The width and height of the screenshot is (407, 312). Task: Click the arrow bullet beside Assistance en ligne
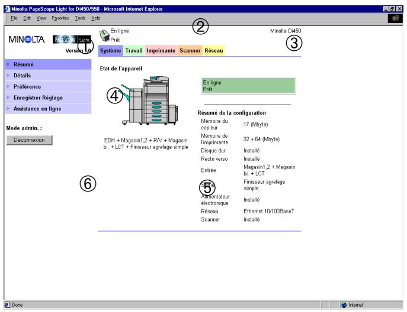[8, 108]
